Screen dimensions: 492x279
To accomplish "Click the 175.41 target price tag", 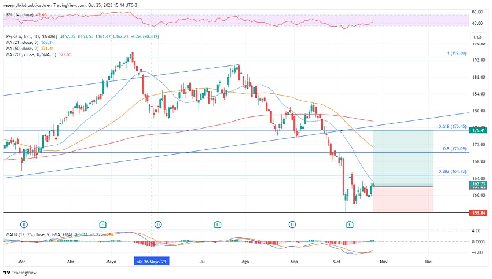I will pos(478,130).
